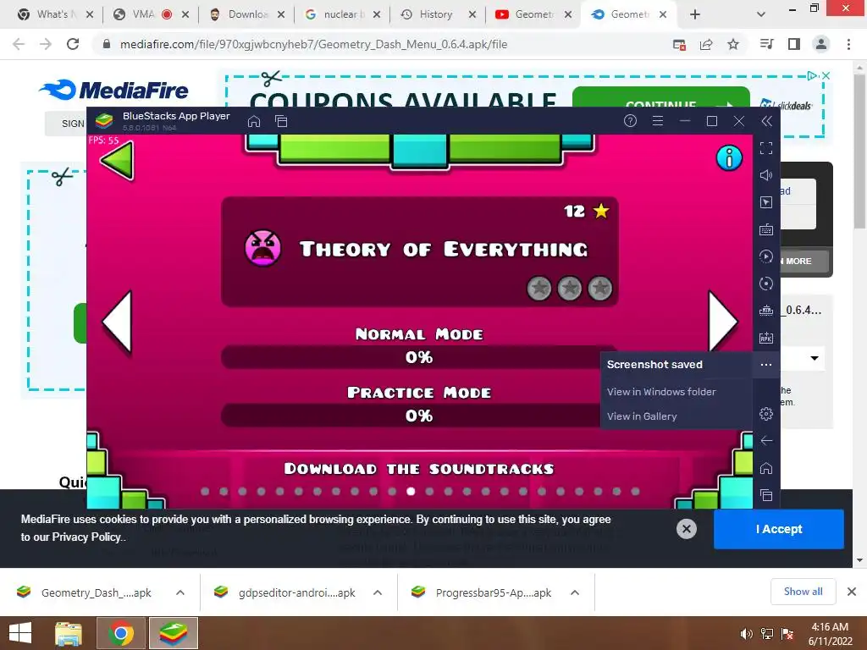This screenshot has width=867, height=650.
Task: Switch to the YouTube Geometry tab
Action: click(x=532, y=14)
